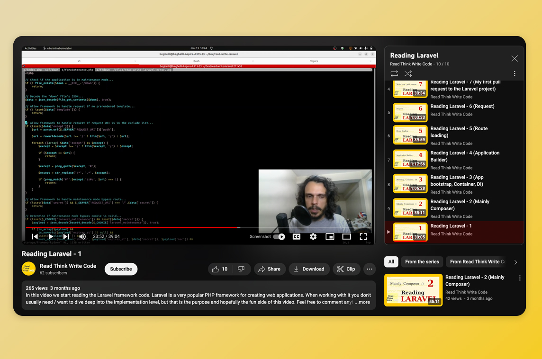Switch to the Bash terminal tab in video
Viewport: 542px width, 359px height.
click(196, 61)
